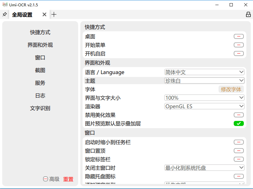Toggle the 开机自启 switch
This screenshot has height=189, width=253.
(238, 54)
